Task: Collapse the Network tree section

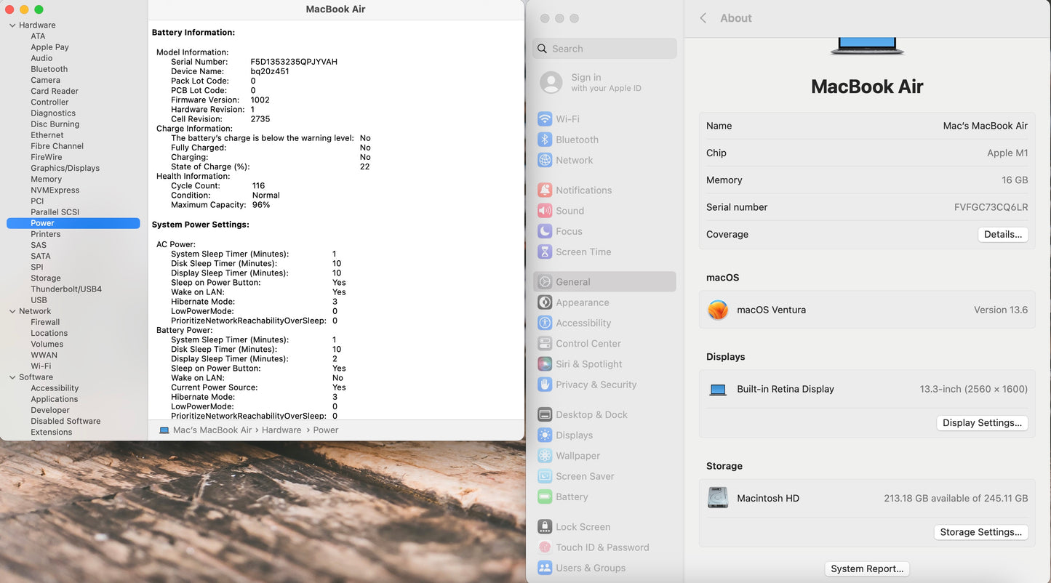Action: click(12, 311)
